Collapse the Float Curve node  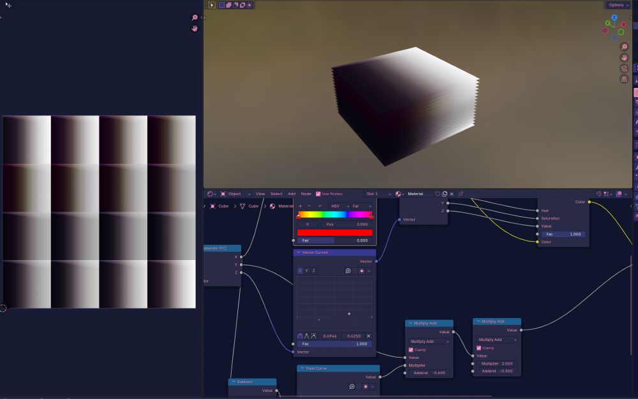coord(302,368)
